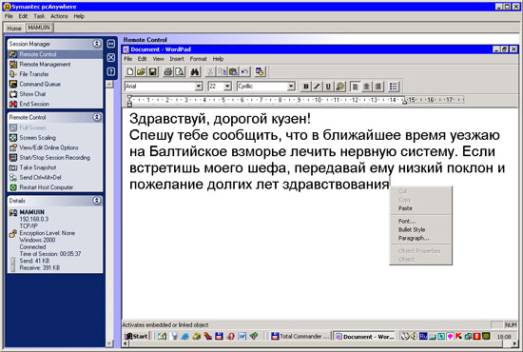Open pcAnywhere Actions menu
Viewport: 523px width, 352px height.
pyautogui.click(x=59, y=16)
